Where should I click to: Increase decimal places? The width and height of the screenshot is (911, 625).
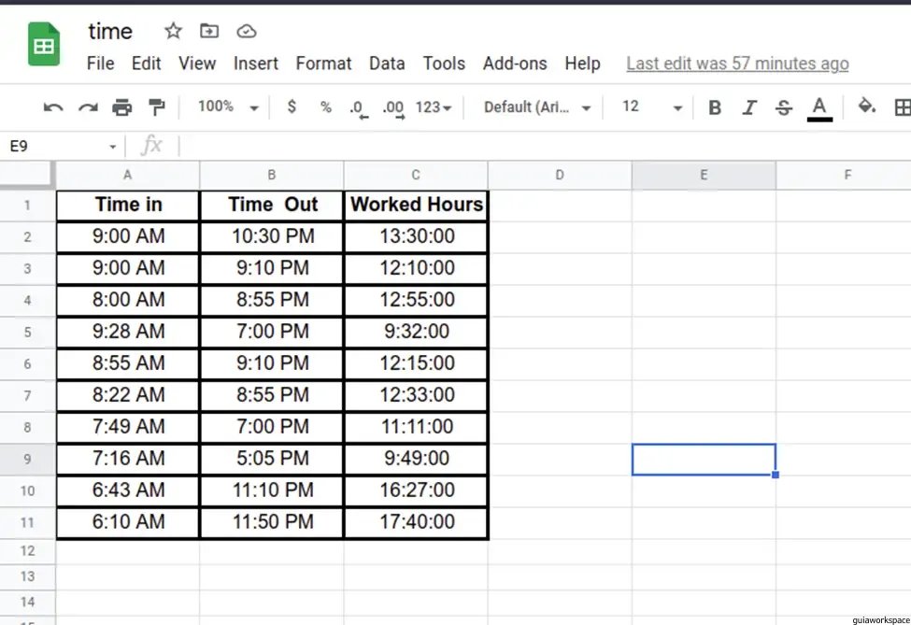click(393, 108)
